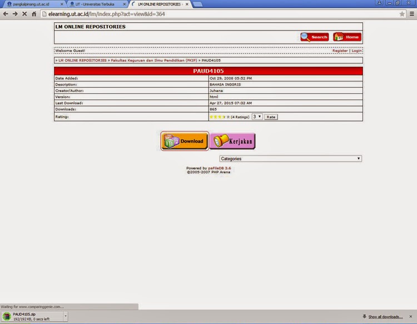Click the red Search button
This screenshot has height=324, width=417.
click(x=314, y=37)
